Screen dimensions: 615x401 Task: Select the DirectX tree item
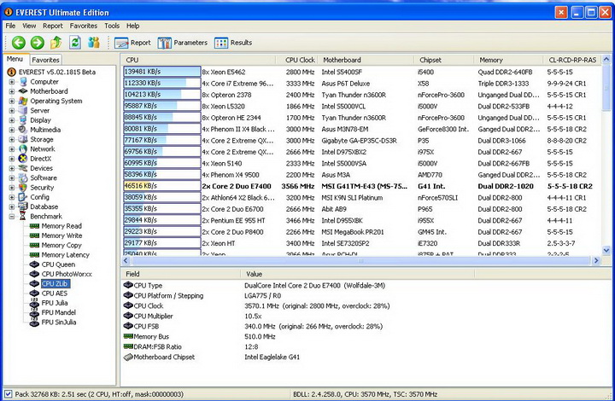tap(40, 159)
